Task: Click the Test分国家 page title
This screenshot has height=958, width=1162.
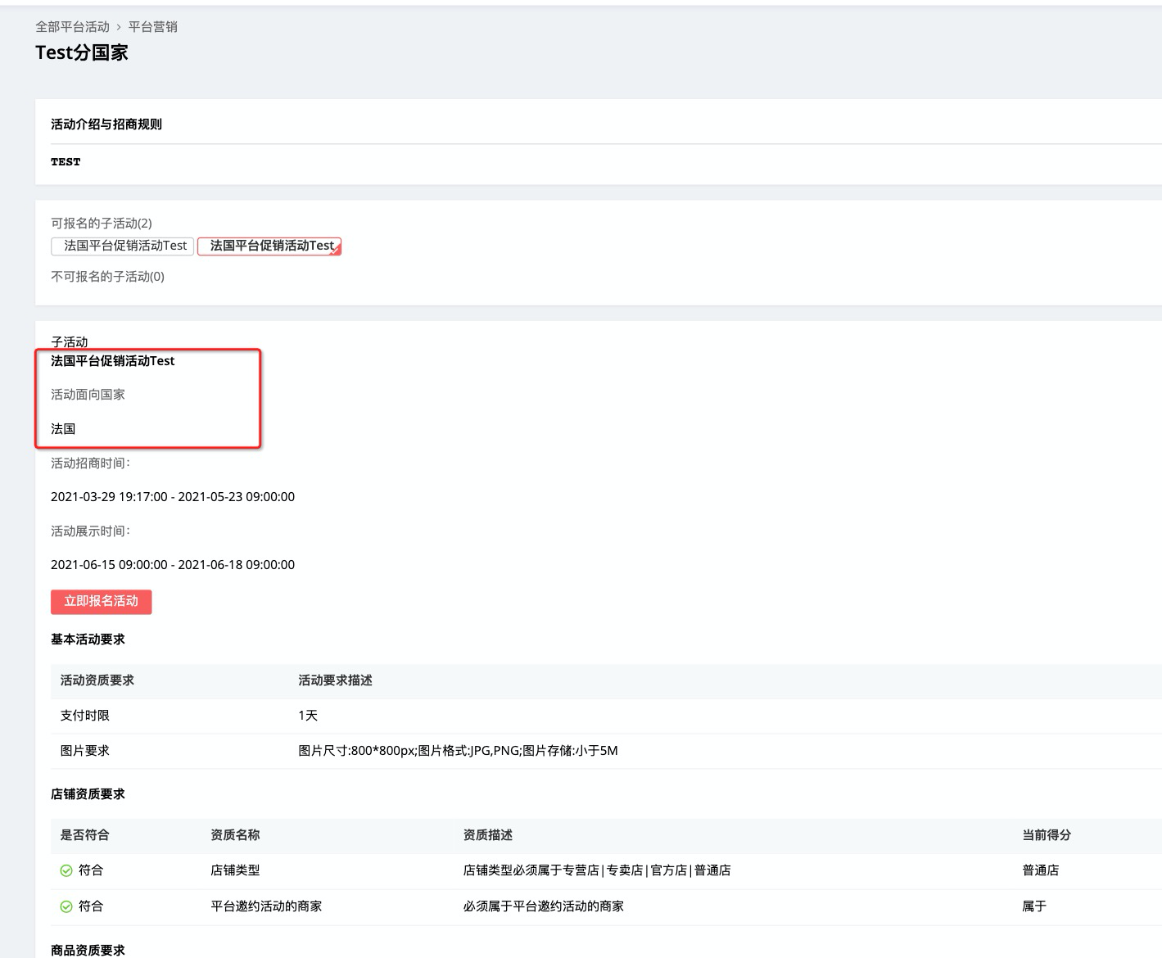Action: click(x=82, y=52)
